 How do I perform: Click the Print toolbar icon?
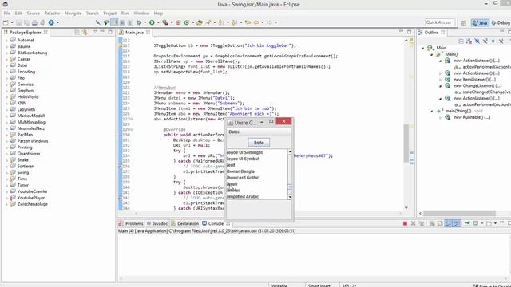[x=34, y=22]
